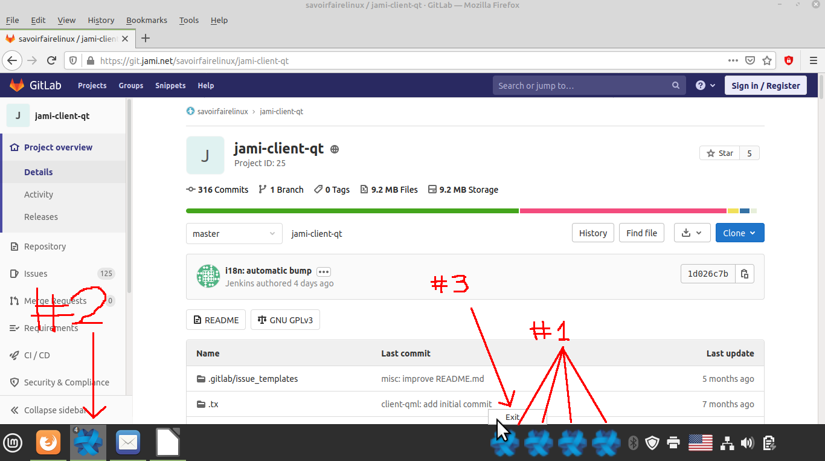Open Linux Mint start menu
Image resolution: width=825 pixels, height=461 pixels.
click(x=13, y=443)
